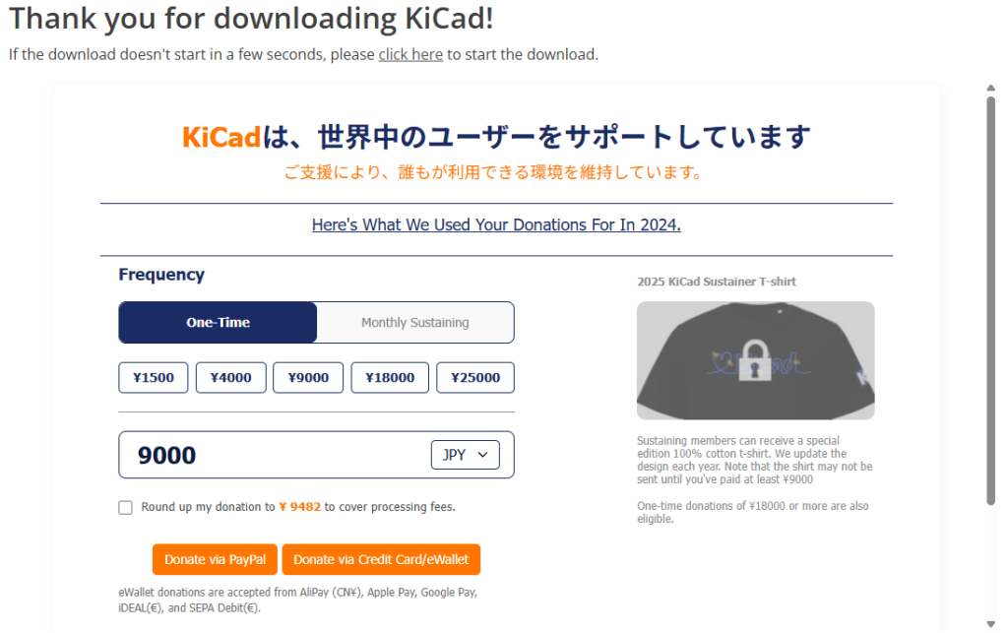Click the JPY dropdown chevron
Screen dimensions: 1008x633
(482, 455)
